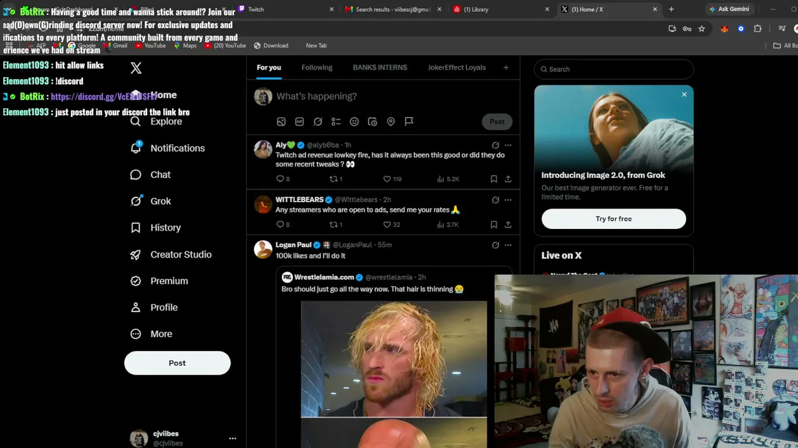Screen dimensions: 798x448
Task: Click the flag icon in the composer toolbar
Action: click(x=409, y=122)
